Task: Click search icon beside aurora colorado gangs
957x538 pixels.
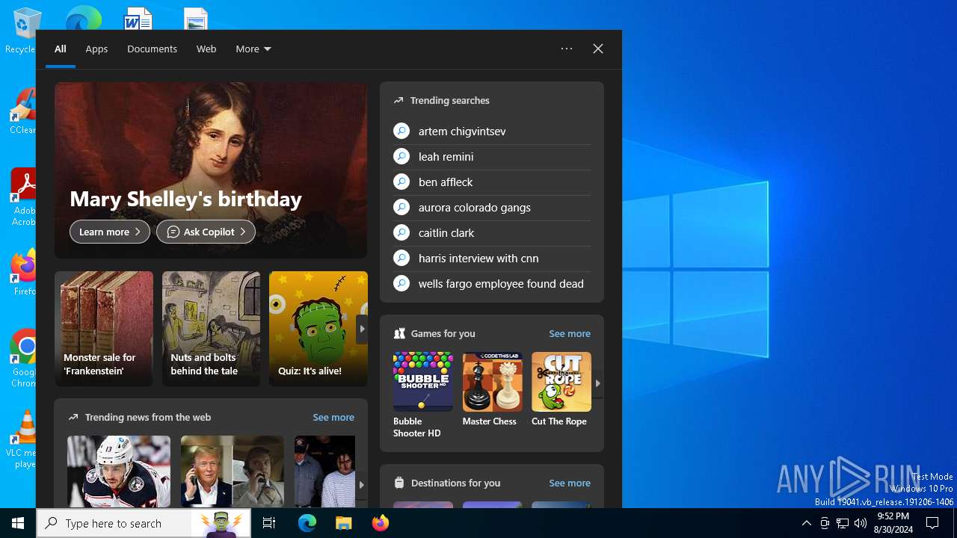Action: point(401,207)
